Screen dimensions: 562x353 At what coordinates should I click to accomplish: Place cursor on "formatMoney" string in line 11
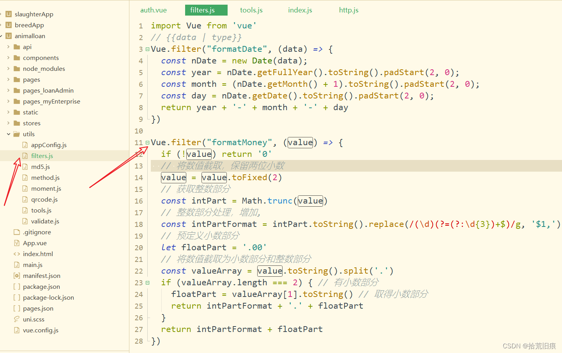coord(239,142)
